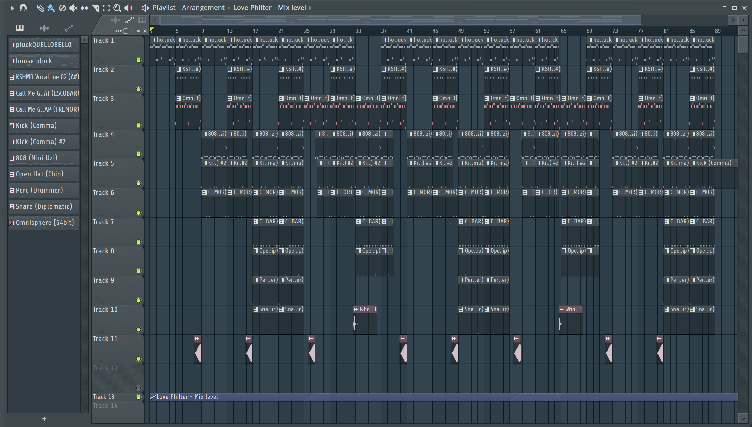Mute Track 10 using its green LED
752x427 pixels.
pyautogui.click(x=138, y=330)
